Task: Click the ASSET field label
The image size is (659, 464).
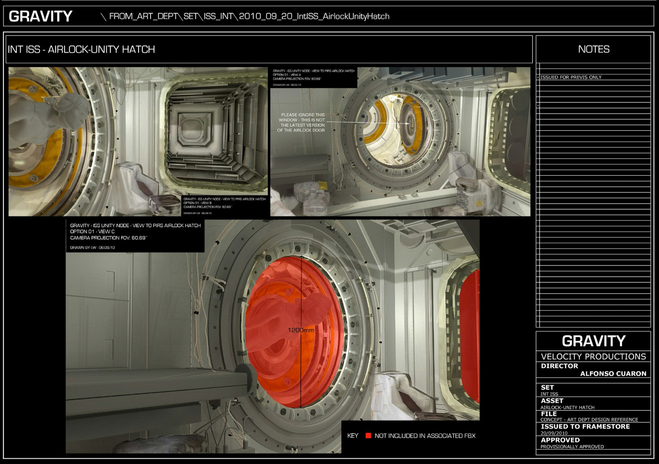Action: pyautogui.click(x=552, y=400)
